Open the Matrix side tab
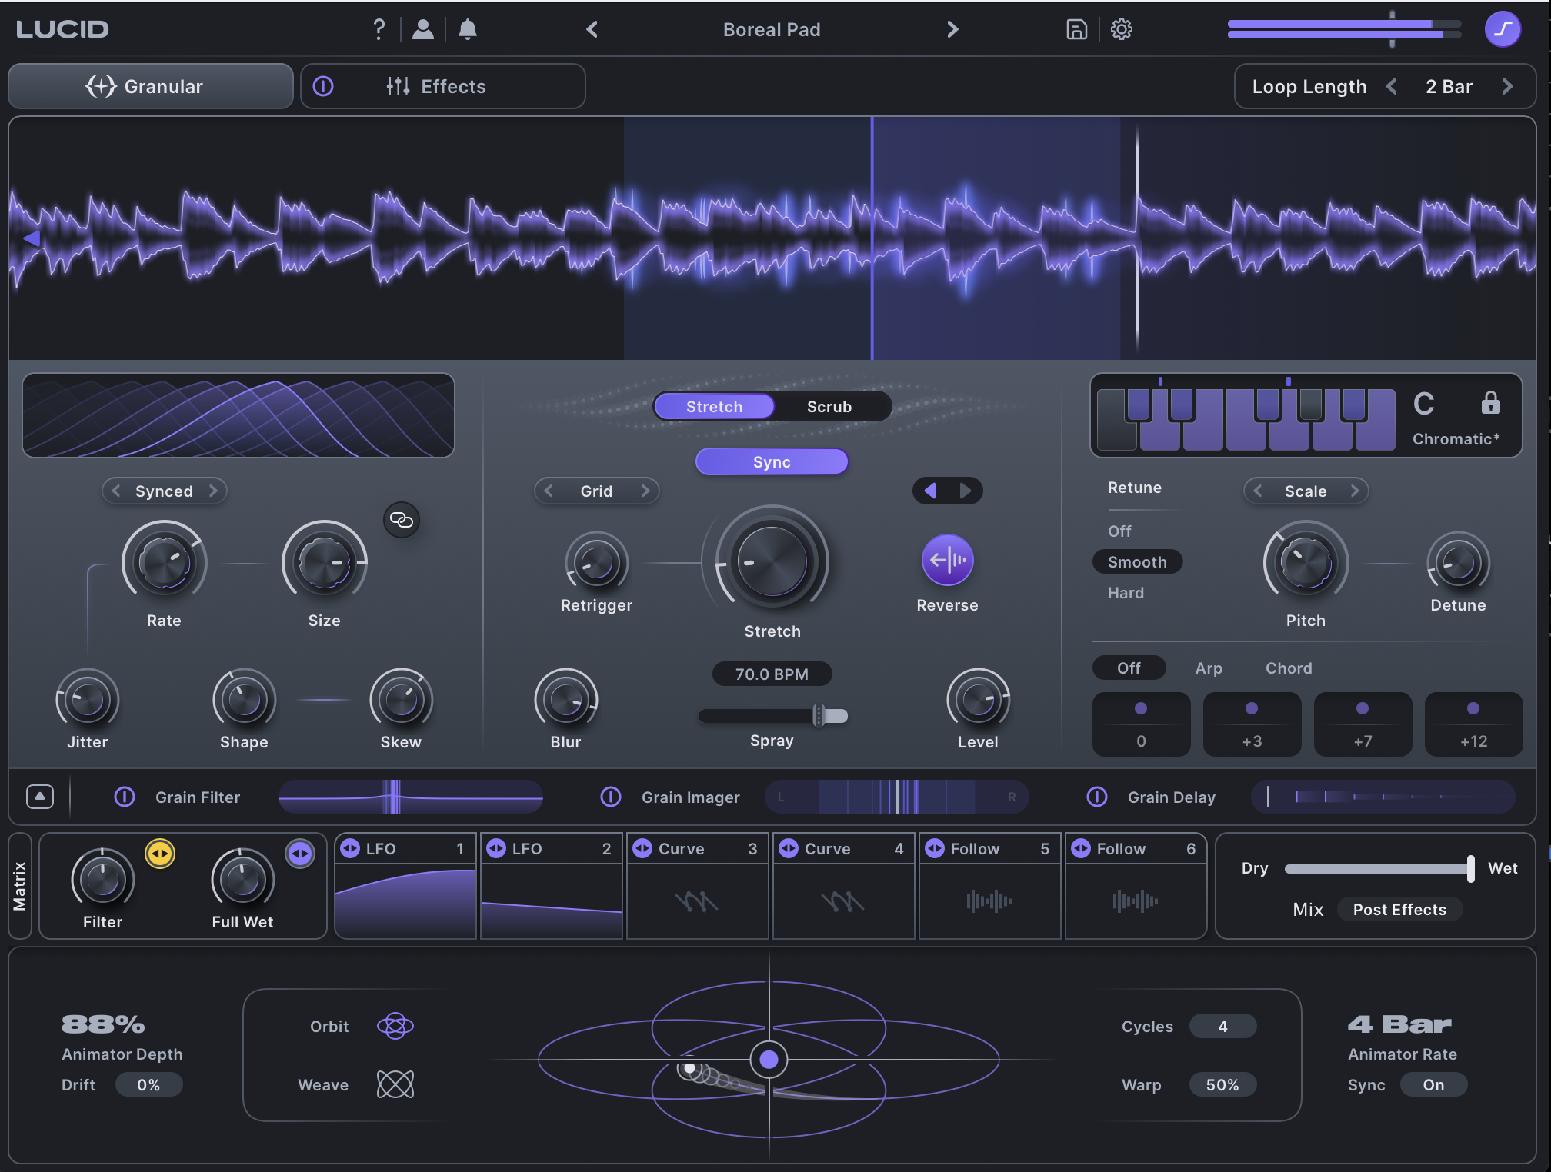This screenshot has height=1172, width=1551. click(x=20, y=886)
